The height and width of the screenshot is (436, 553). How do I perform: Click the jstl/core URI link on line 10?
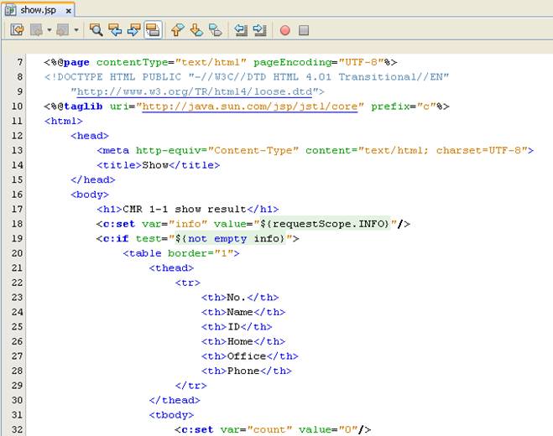250,106
